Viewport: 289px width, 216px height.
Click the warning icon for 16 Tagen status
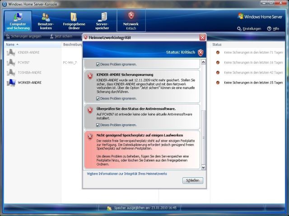[x=218, y=63]
